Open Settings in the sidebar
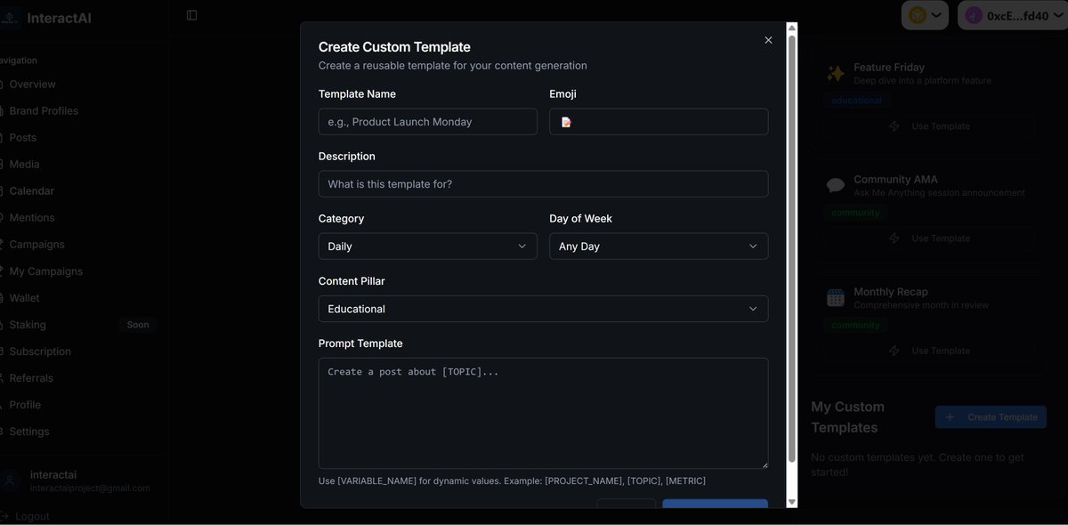 click(x=28, y=432)
